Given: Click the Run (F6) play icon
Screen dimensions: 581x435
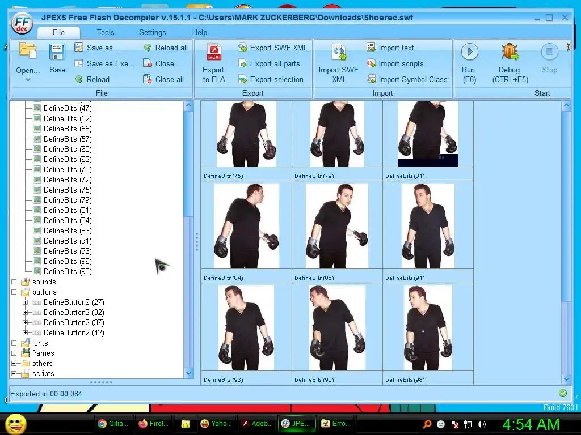Looking at the screenshot, I should 469,52.
